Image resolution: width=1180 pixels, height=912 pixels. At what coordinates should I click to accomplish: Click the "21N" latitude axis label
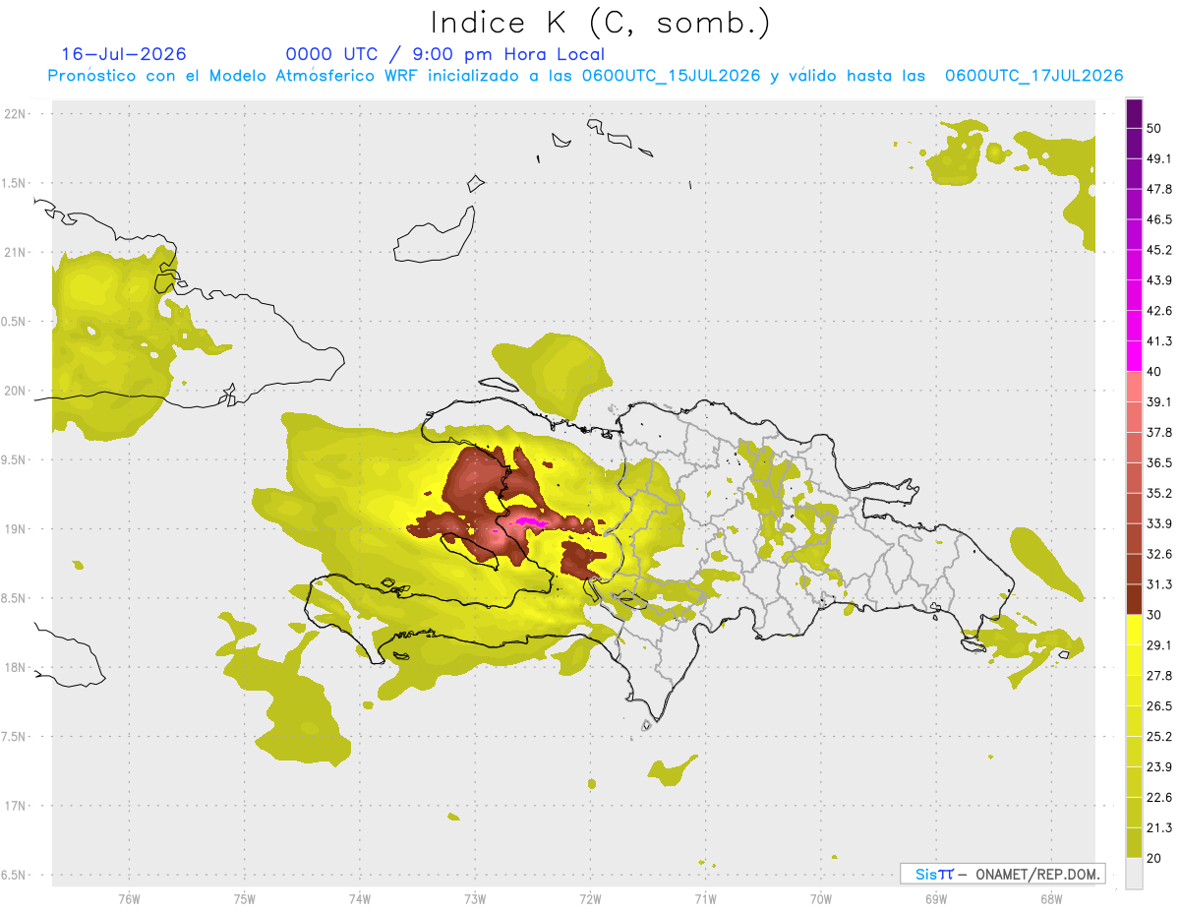[16, 253]
